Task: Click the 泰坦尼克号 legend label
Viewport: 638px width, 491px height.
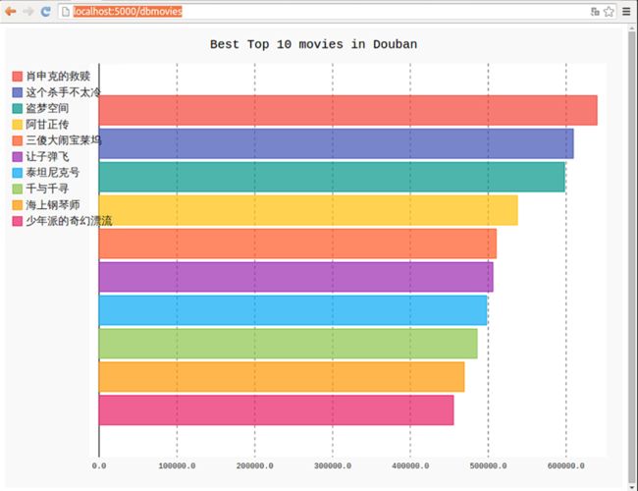Action: 53,173
